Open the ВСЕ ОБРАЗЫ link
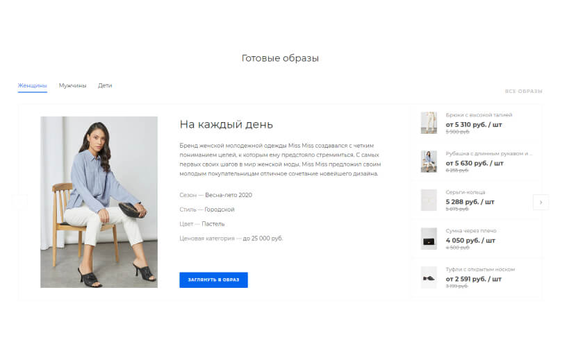The image size is (567, 360). click(x=524, y=92)
